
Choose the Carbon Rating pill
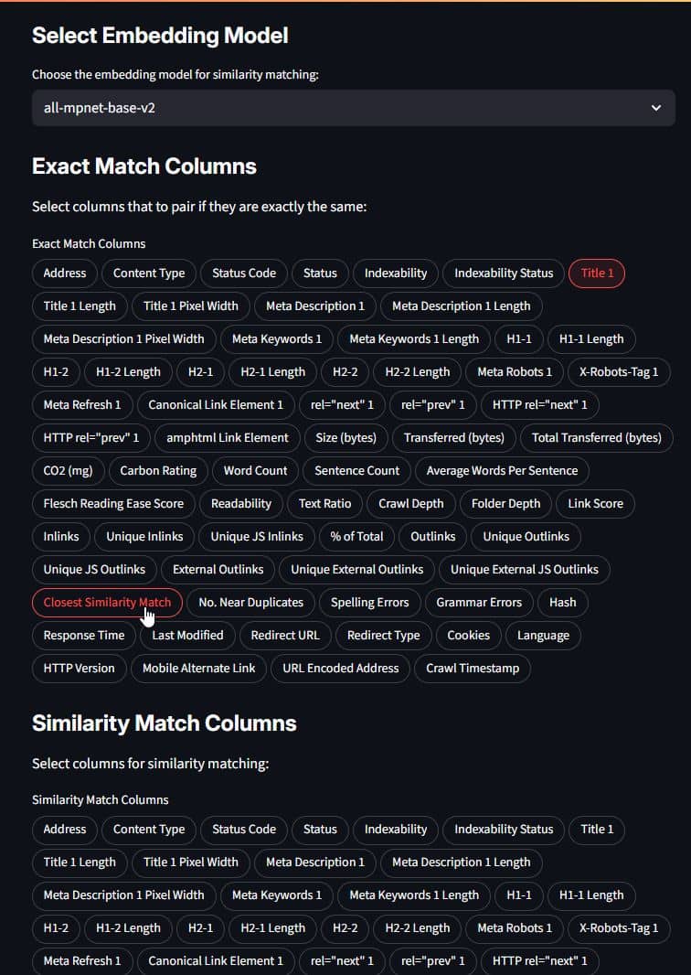click(158, 471)
